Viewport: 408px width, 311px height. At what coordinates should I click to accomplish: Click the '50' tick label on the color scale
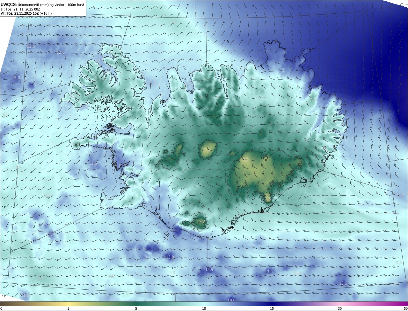405,308
